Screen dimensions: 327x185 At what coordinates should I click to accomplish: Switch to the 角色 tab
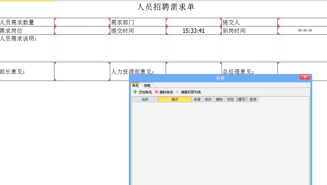[x=136, y=85]
